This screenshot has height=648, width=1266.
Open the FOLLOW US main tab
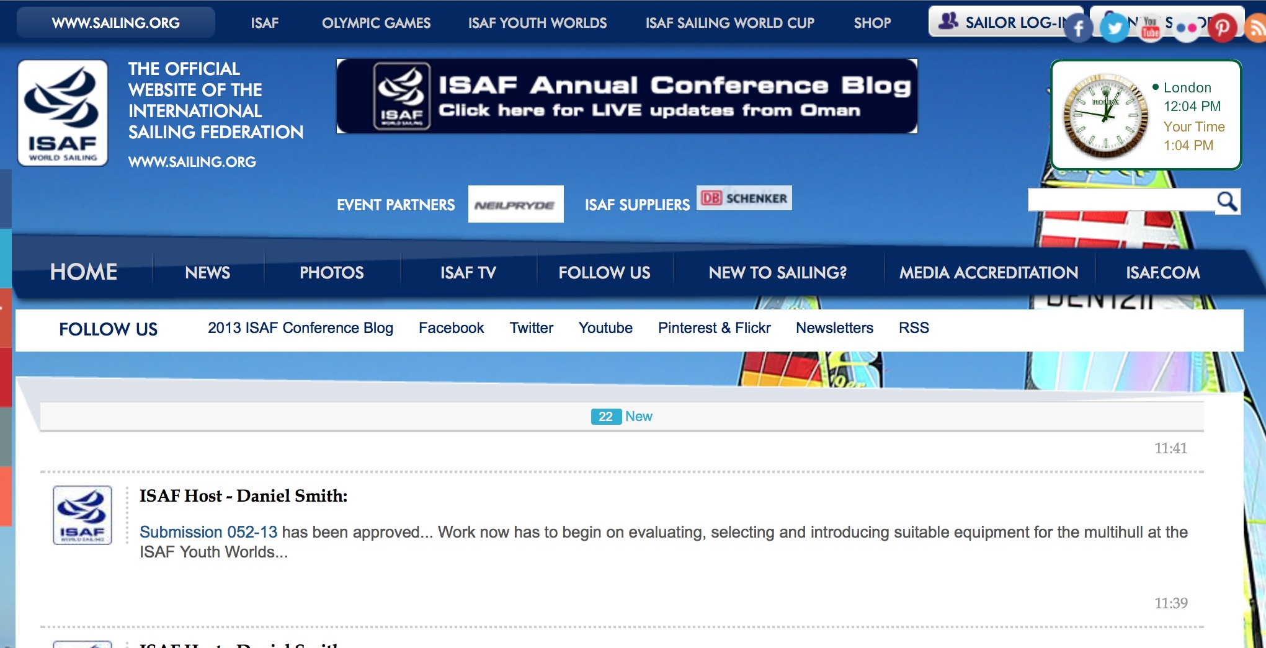pos(605,272)
